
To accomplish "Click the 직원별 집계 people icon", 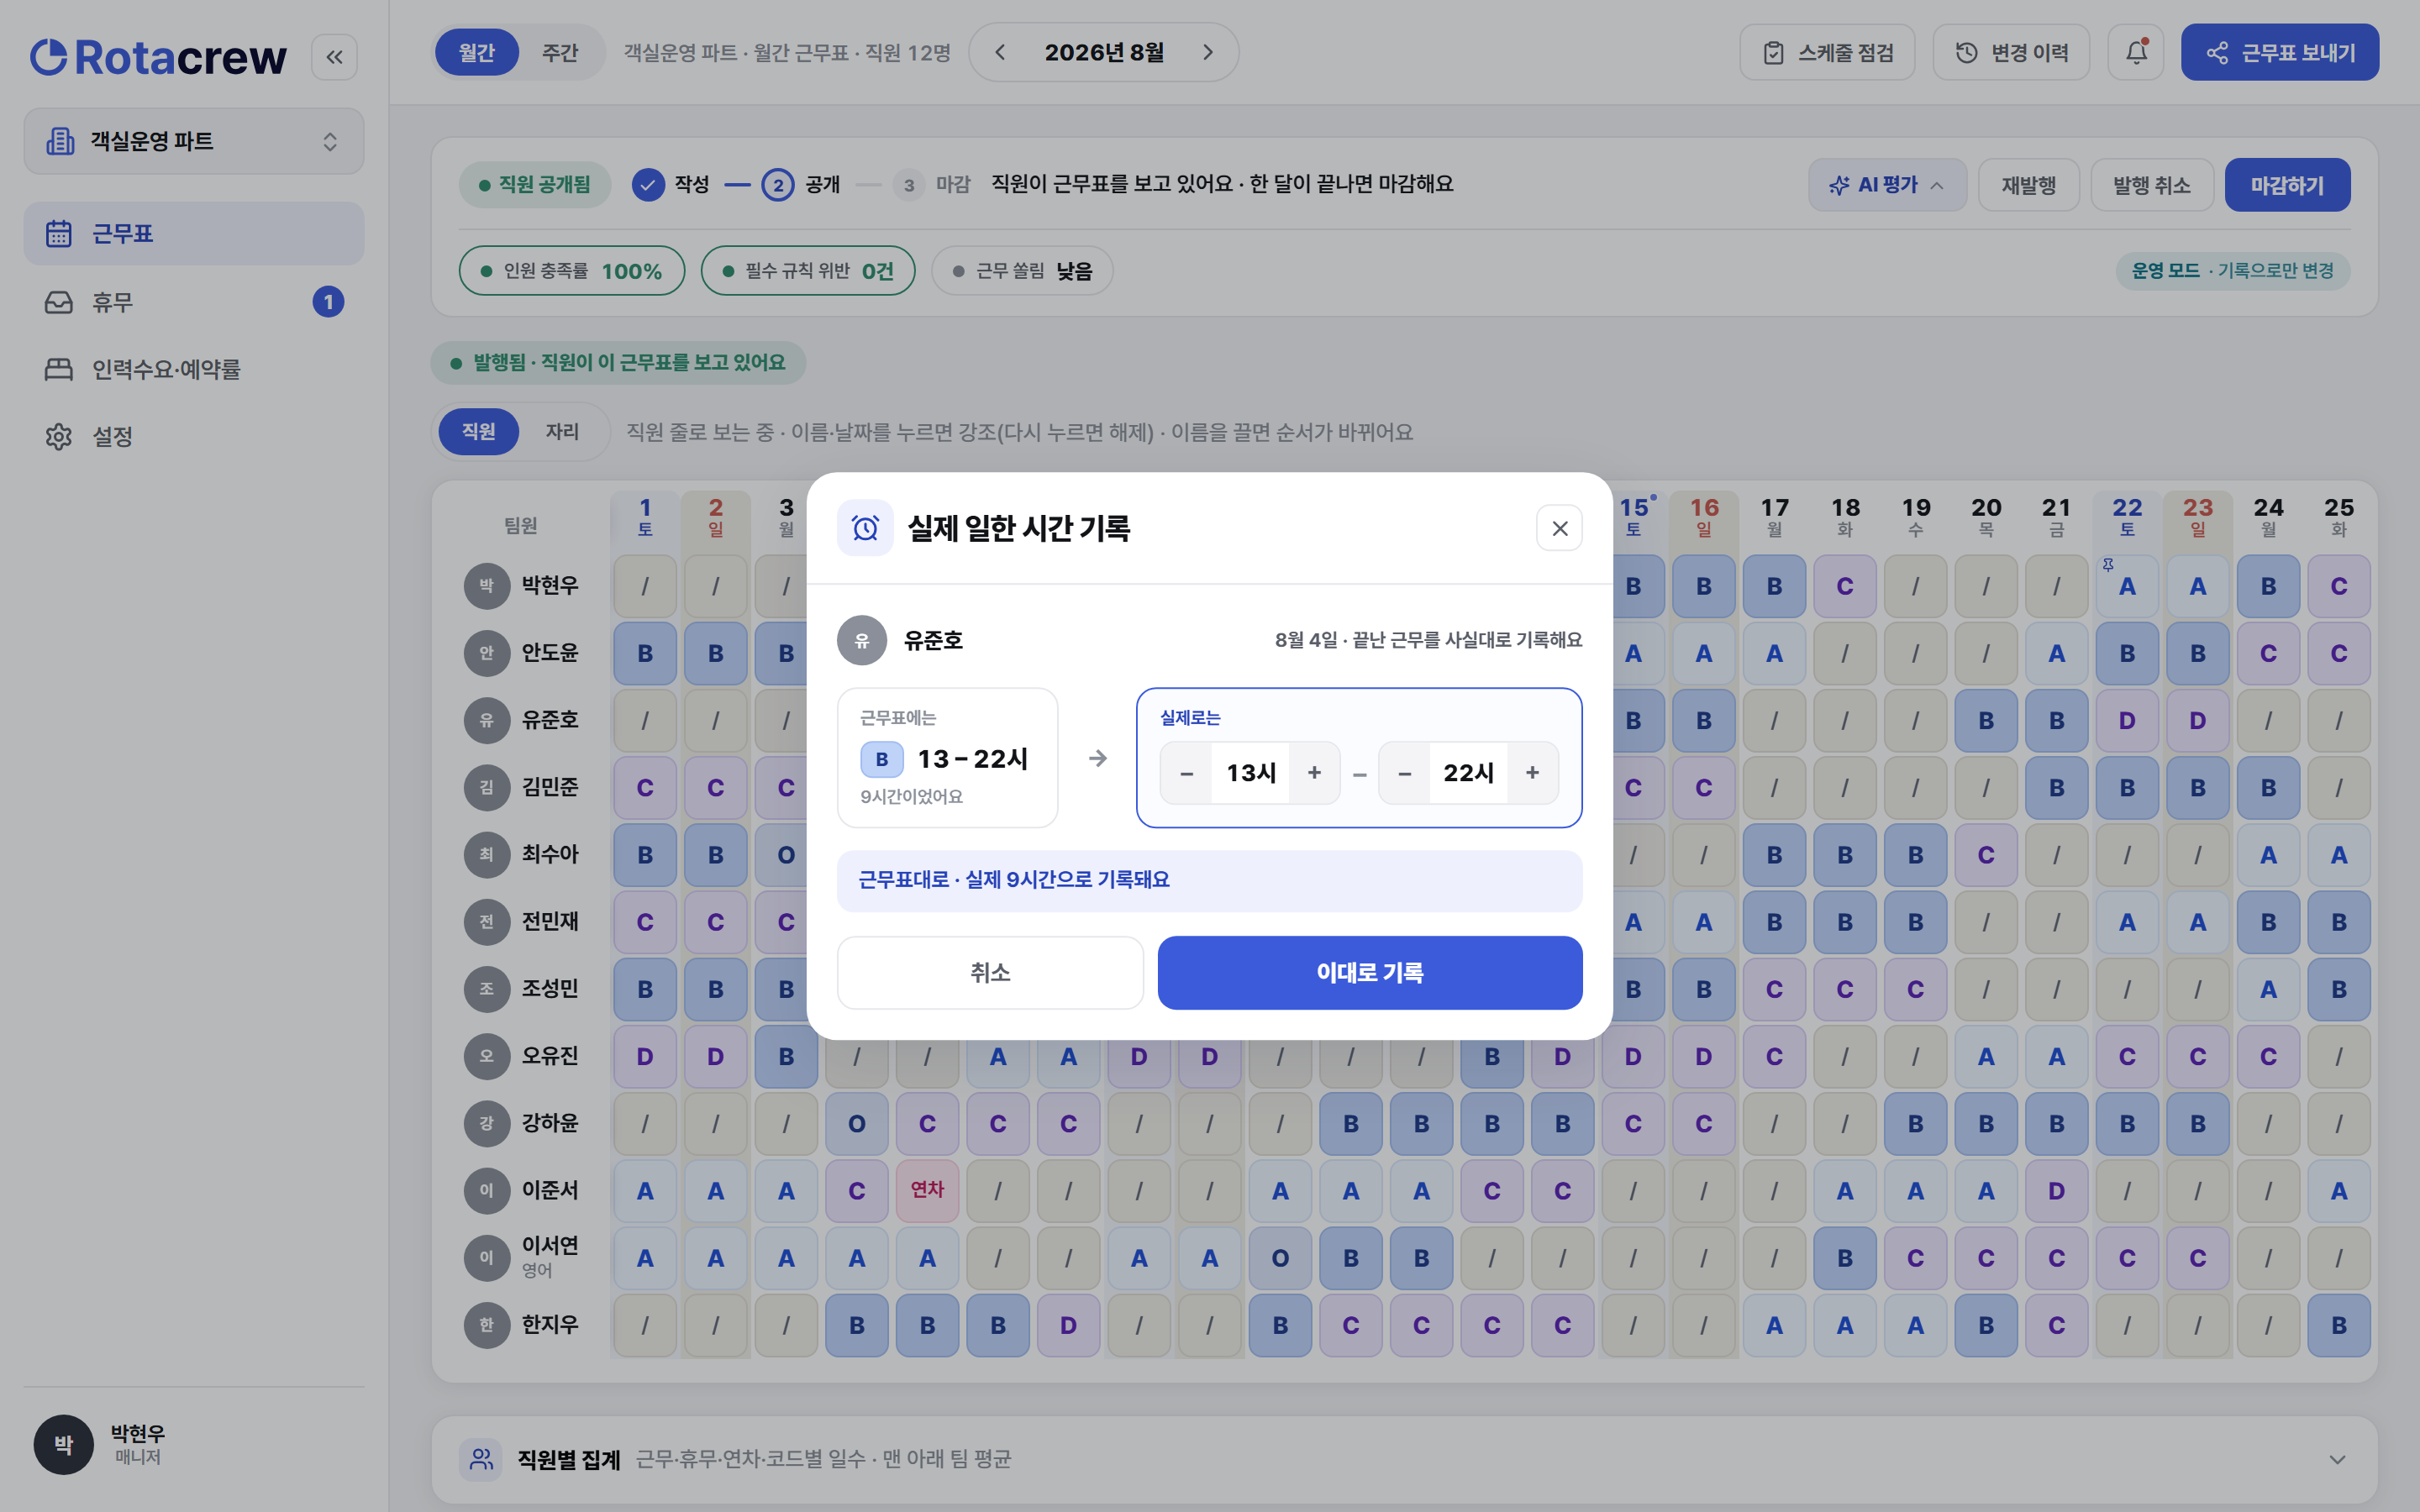I will point(481,1459).
